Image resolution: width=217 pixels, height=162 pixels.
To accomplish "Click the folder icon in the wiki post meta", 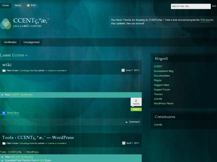I will pyautogui.click(x=4, y=70).
